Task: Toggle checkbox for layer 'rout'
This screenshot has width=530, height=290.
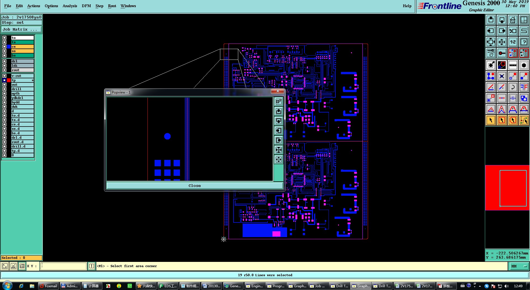Action: click(4, 70)
